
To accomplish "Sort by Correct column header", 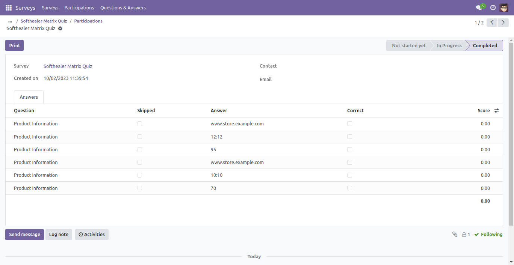I will click(355, 111).
